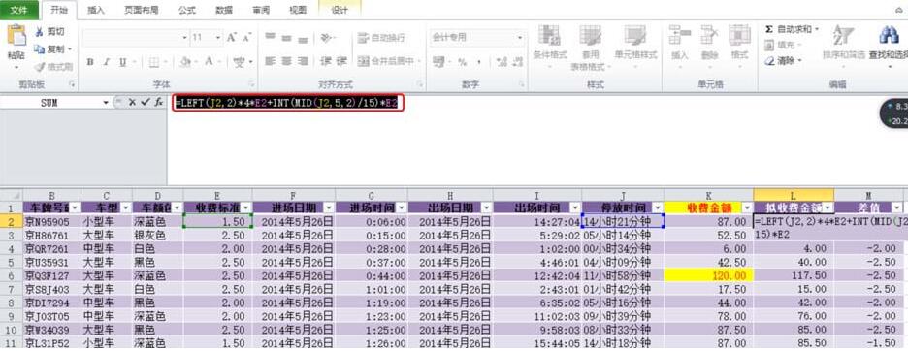Screen dimensions: 908x351
Task: Toggle top vertical alignment
Action: pyautogui.click(x=270, y=38)
